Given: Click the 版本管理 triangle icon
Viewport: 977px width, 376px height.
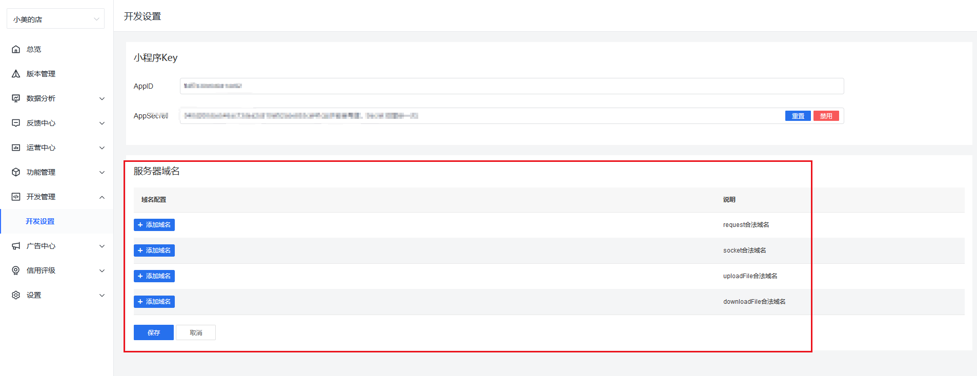Looking at the screenshot, I should (16, 74).
